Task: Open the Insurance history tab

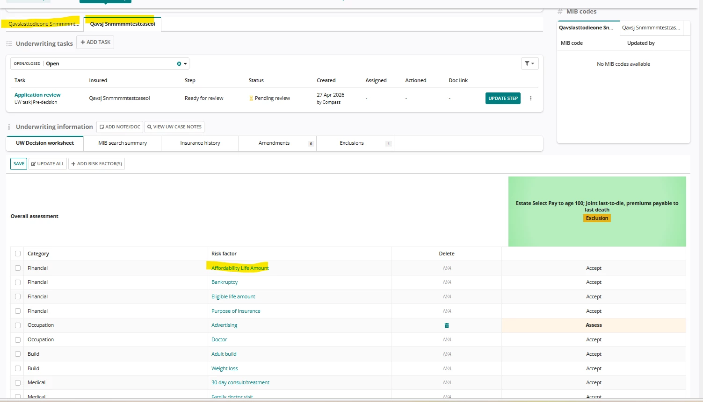Action: [200, 143]
